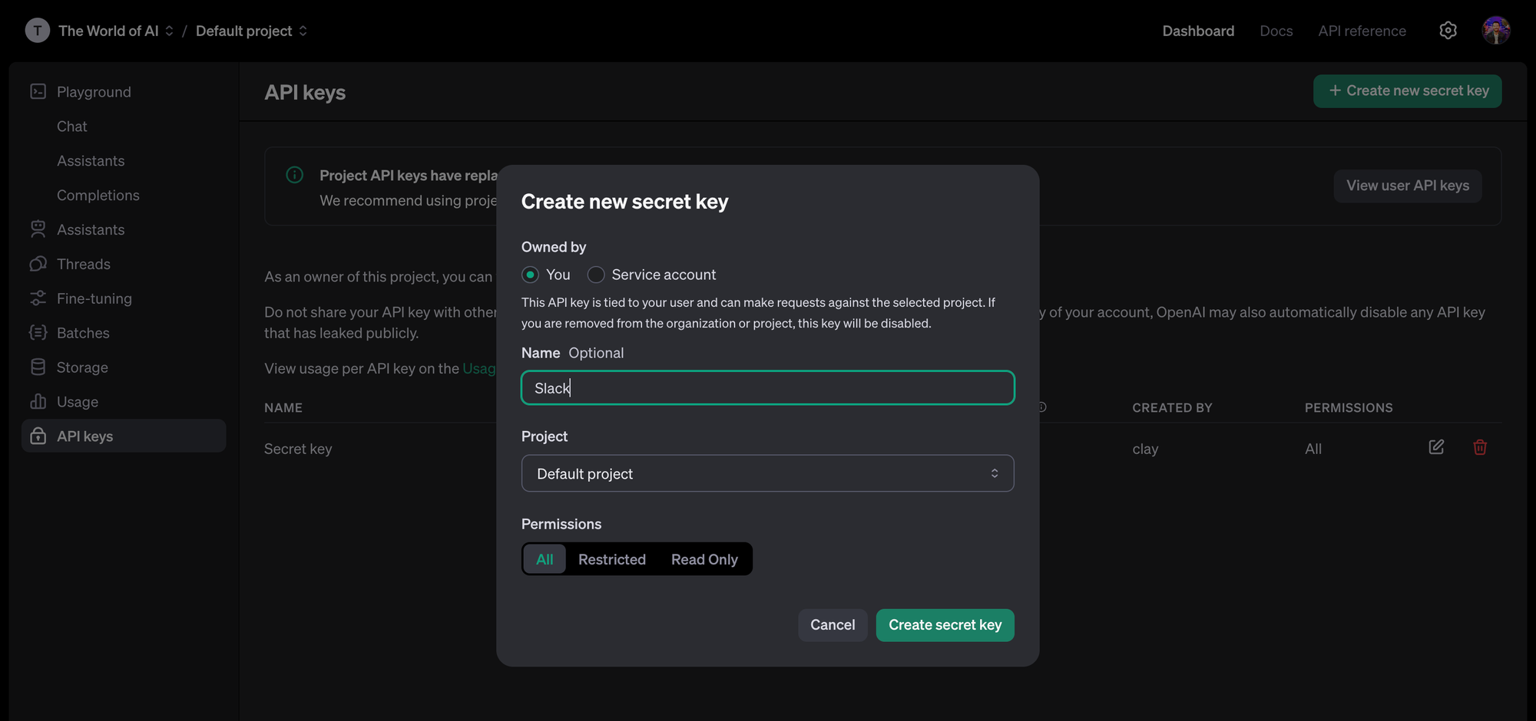Open the user profile avatar
Screen dimensions: 1536x721
coord(1495,31)
